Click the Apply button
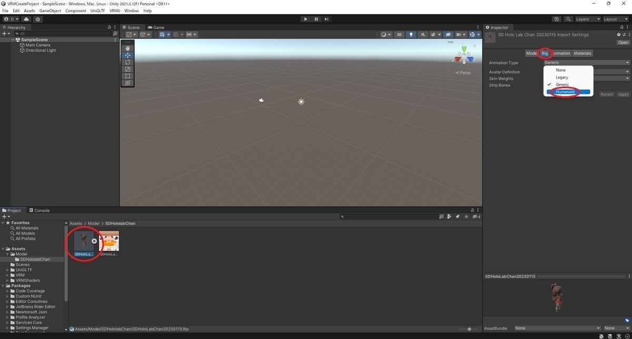 pos(623,94)
